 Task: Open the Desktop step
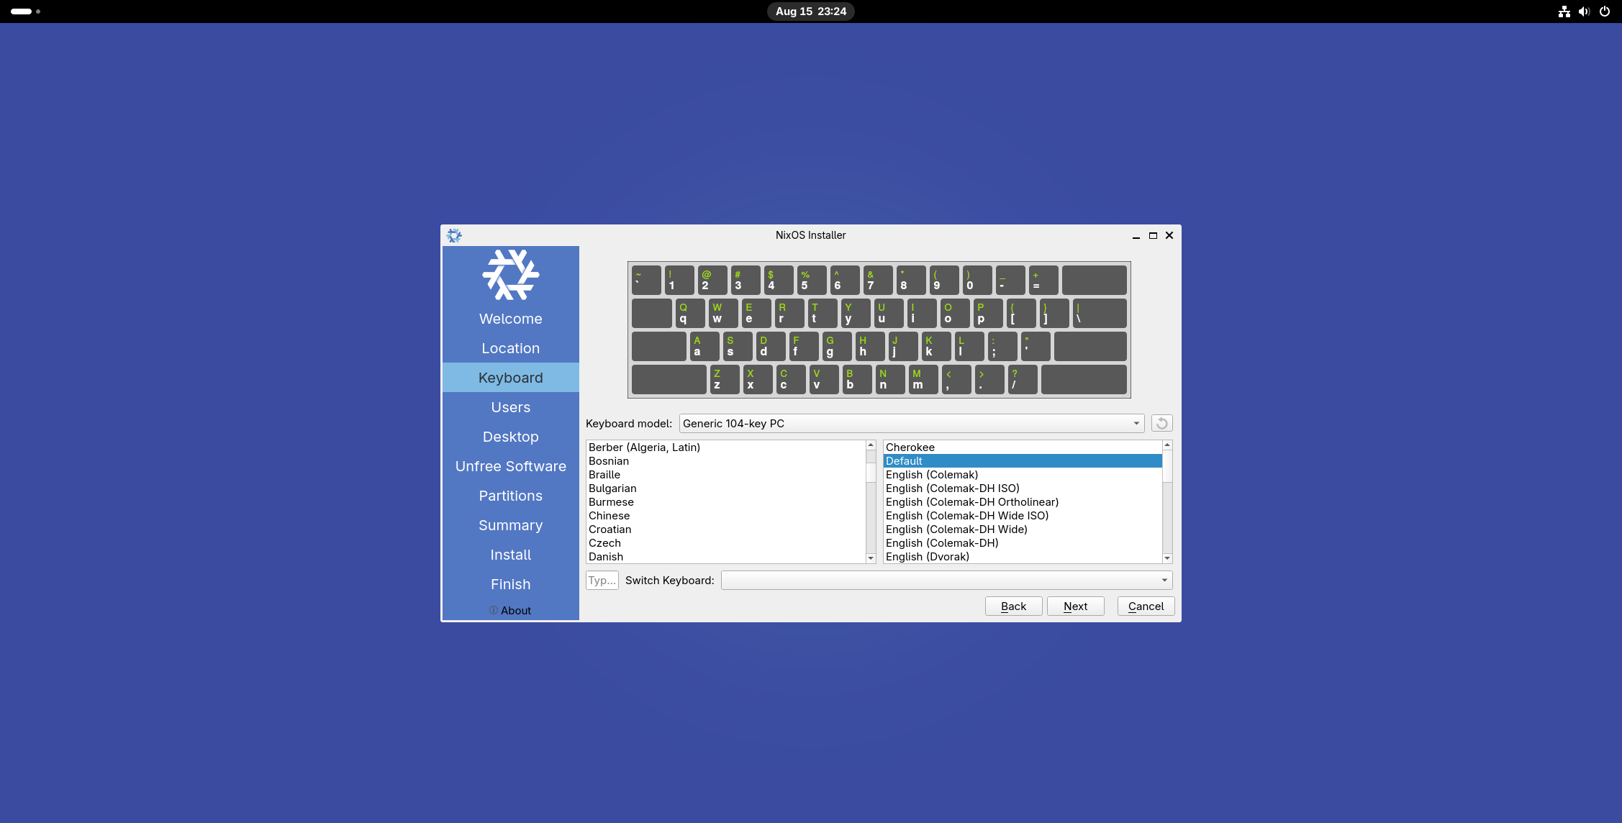click(511, 437)
